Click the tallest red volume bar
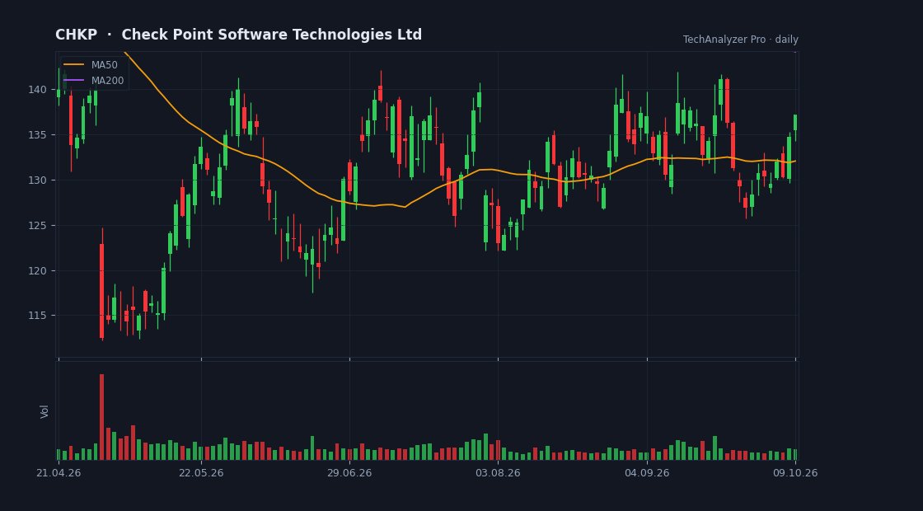Image resolution: width=923 pixels, height=511 pixels. coord(102,417)
